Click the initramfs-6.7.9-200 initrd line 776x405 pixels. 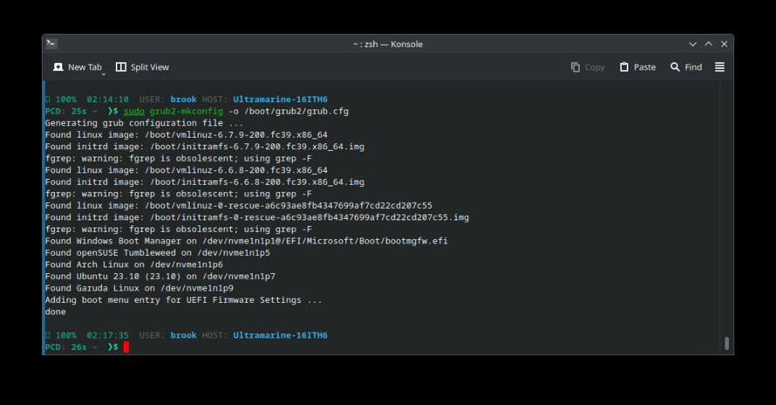pos(204,147)
